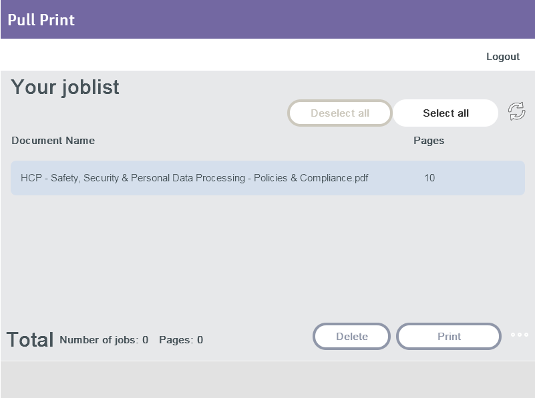535x398 pixels.
Task: Click the Pull Print title text
Action: (41, 19)
